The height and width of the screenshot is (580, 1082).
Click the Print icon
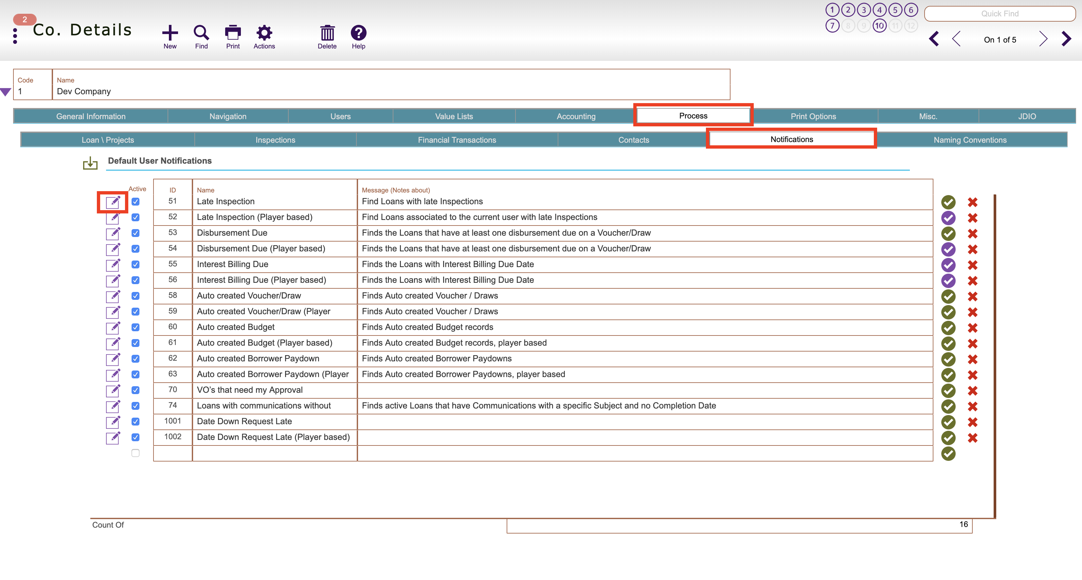tap(233, 33)
